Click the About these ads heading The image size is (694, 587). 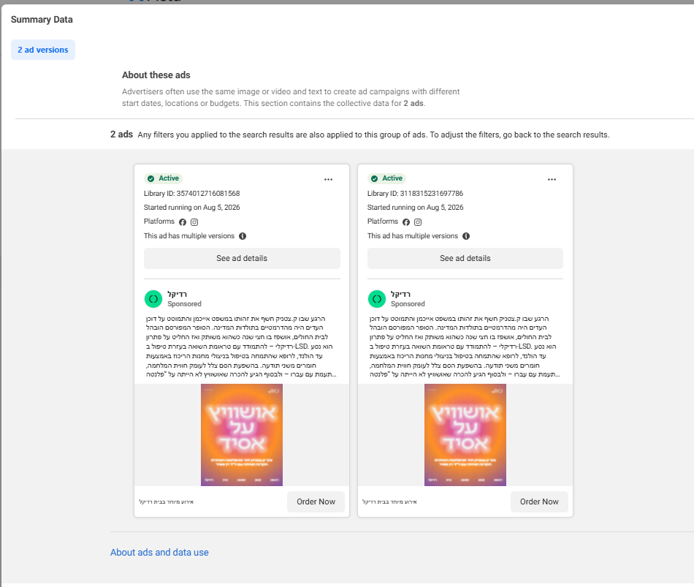pos(156,75)
